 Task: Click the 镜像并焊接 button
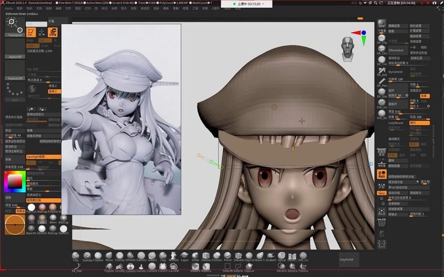coord(43,136)
